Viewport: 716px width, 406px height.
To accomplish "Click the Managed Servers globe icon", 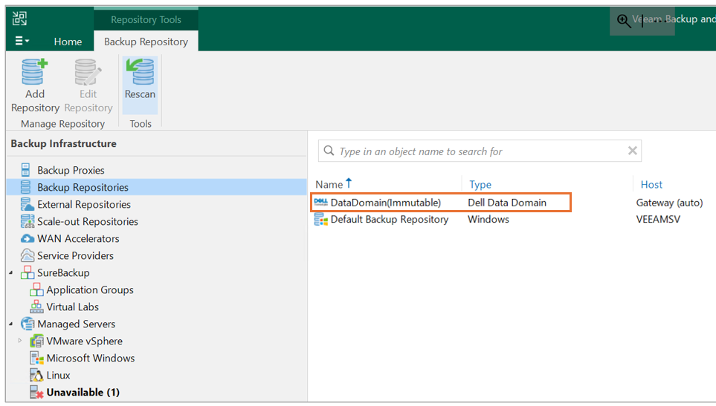I will [28, 324].
